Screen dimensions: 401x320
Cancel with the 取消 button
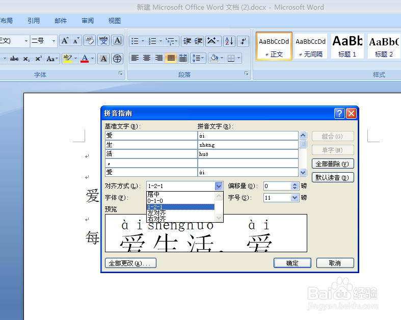coord(335,263)
